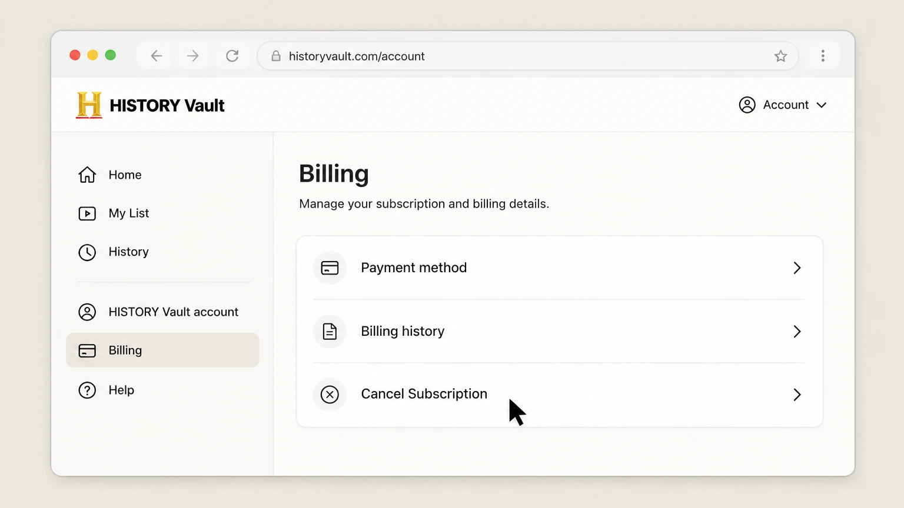Open the Billing history option
The width and height of the screenshot is (904, 508).
coord(559,332)
